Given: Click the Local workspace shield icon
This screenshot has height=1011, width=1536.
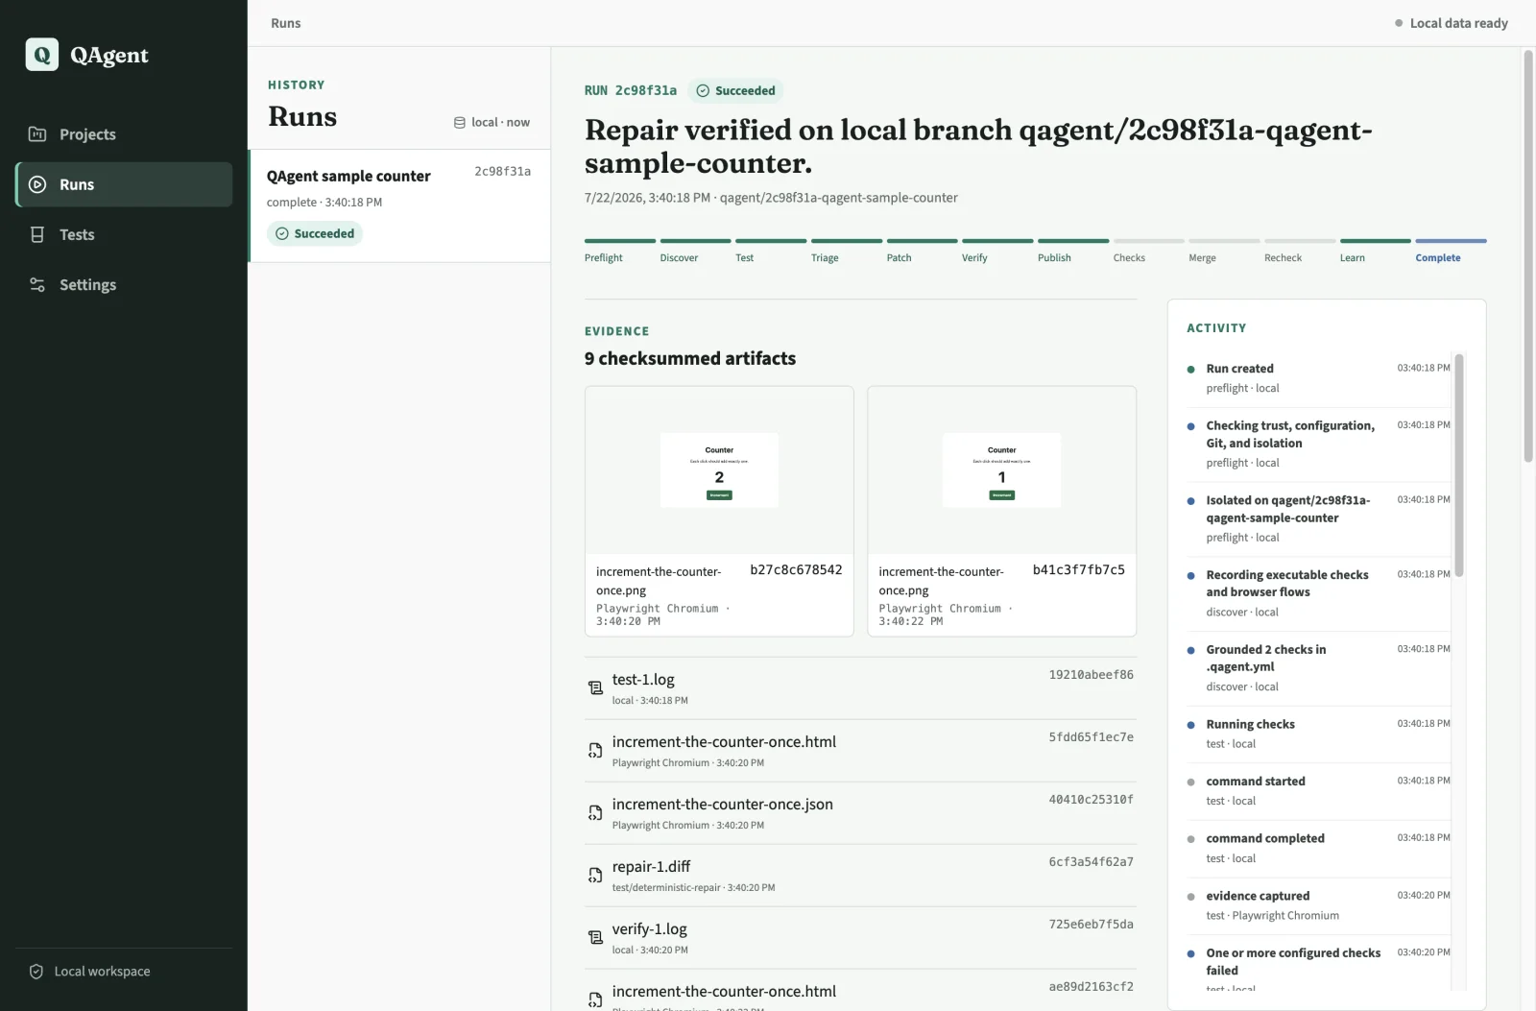Looking at the screenshot, I should [36, 972].
